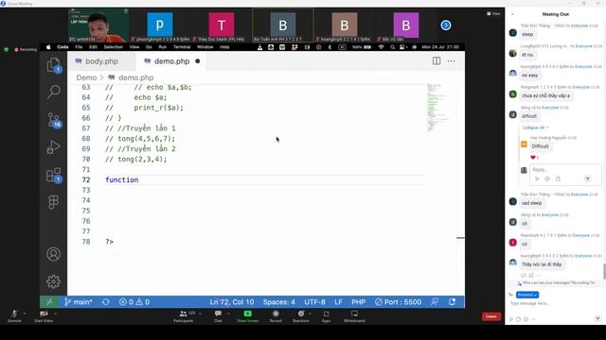The width and height of the screenshot is (606, 340).
Task: Open the Edit menu
Action: pyautogui.click(x=93, y=47)
